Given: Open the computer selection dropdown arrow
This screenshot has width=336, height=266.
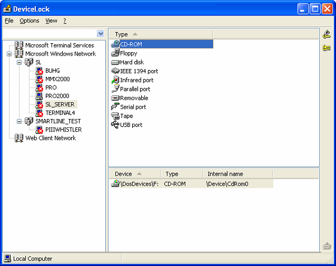Looking at the screenshot, I should point(100,34).
